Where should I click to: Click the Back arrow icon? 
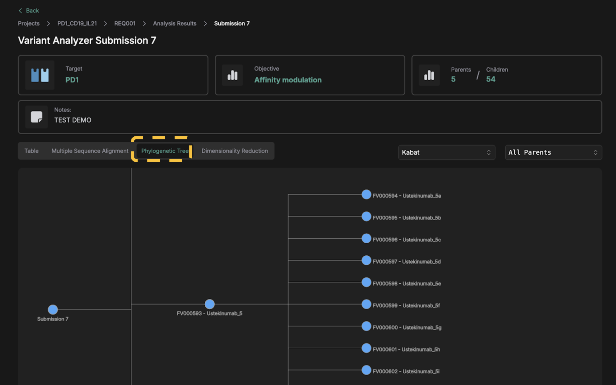pyautogui.click(x=20, y=11)
